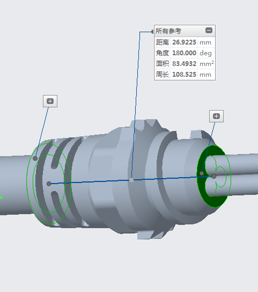Image resolution: width=258 pixels, height=292 pixels.
Task: Click the mm² unit in 面积 row
Action: [x=207, y=64]
